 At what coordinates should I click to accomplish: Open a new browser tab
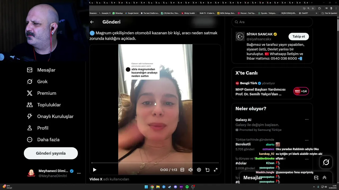point(312,3)
